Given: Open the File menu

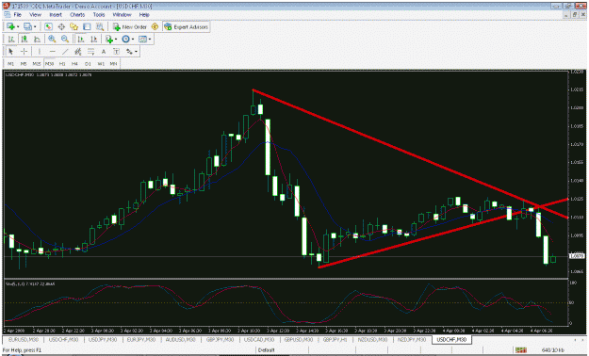Looking at the screenshot, I should click(18, 15).
